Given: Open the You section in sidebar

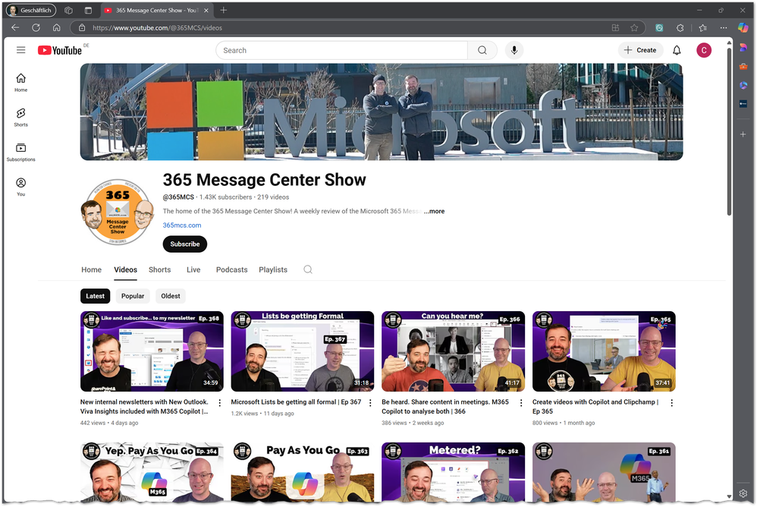Looking at the screenshot, I should point(20,187).
